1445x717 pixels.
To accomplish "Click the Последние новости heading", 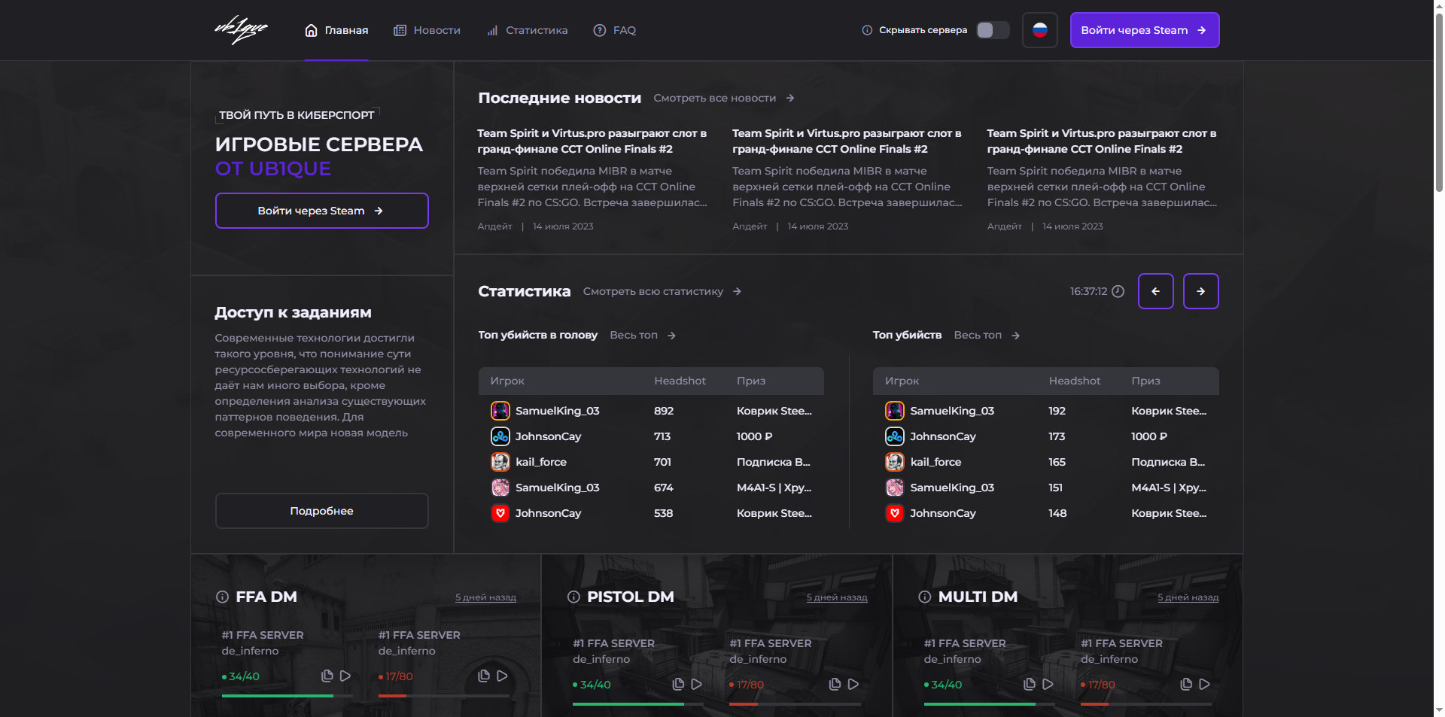I will [560, 98].
